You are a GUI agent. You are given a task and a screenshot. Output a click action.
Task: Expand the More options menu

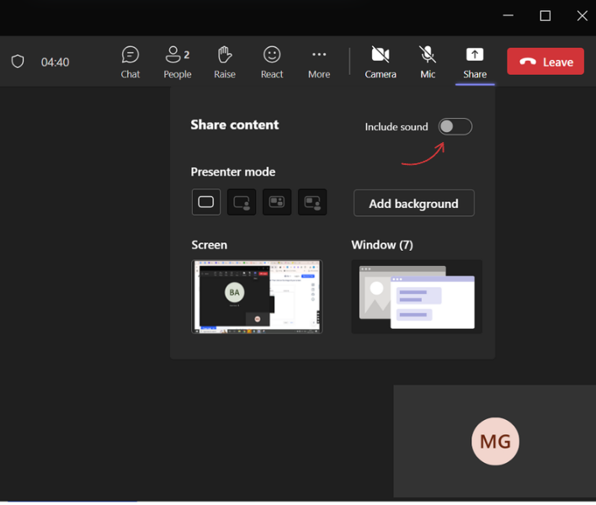tap(319, 62)
